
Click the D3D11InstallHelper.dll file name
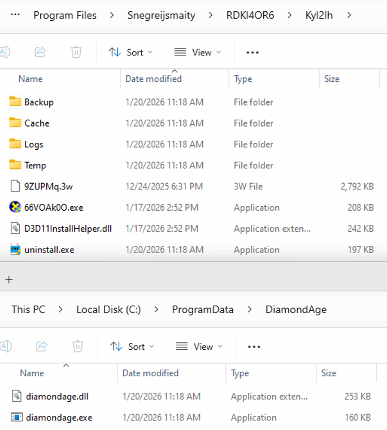(x=68, y=229)
